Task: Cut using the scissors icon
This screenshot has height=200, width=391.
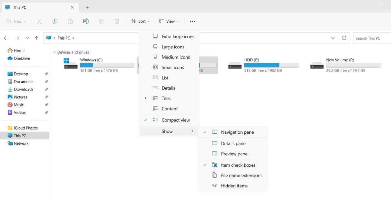Action: point(39,21)
